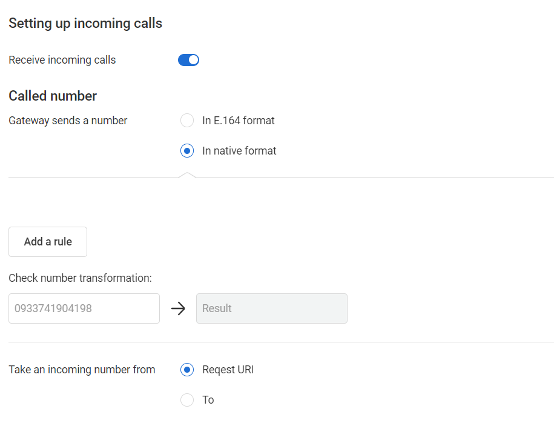Click the 'Reqest URI' option text
This screenshot has height=423, width=554.
tap(228, 370)
